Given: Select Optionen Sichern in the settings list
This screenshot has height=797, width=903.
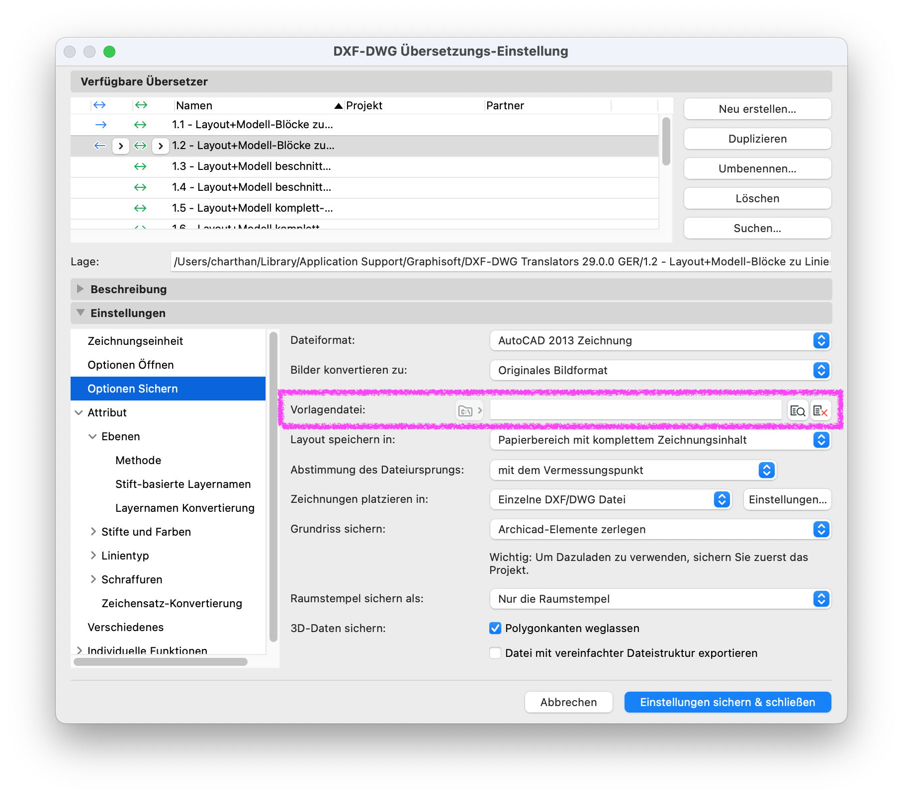Looking at the screenshot, I should (x=168, y=389).
